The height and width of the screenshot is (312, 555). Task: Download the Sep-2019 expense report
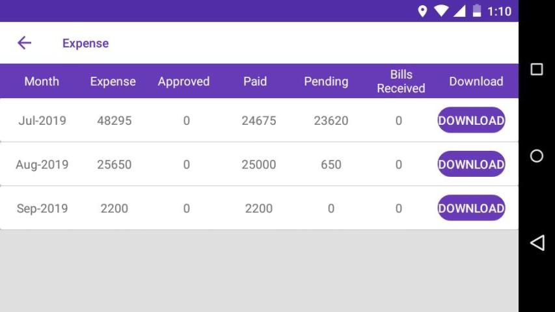(471, 208)
